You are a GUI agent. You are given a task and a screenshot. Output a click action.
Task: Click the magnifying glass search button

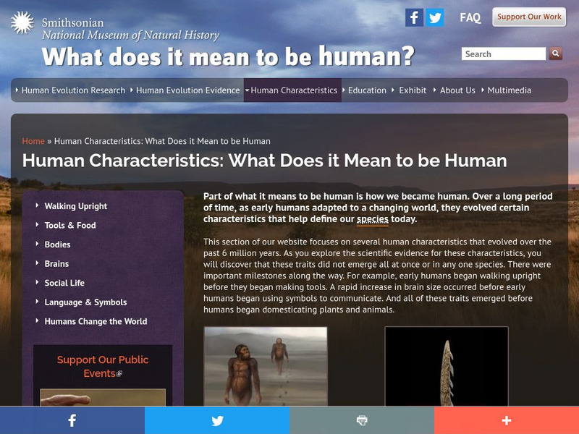(x=555, y=54)
